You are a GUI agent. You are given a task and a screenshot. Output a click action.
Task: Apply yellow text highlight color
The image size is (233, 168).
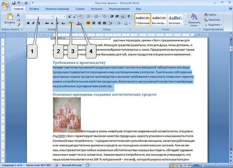(x=71, y=23)
